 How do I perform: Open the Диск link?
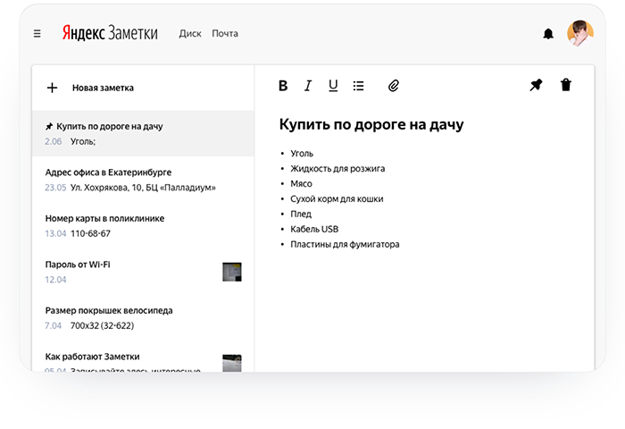190,34
